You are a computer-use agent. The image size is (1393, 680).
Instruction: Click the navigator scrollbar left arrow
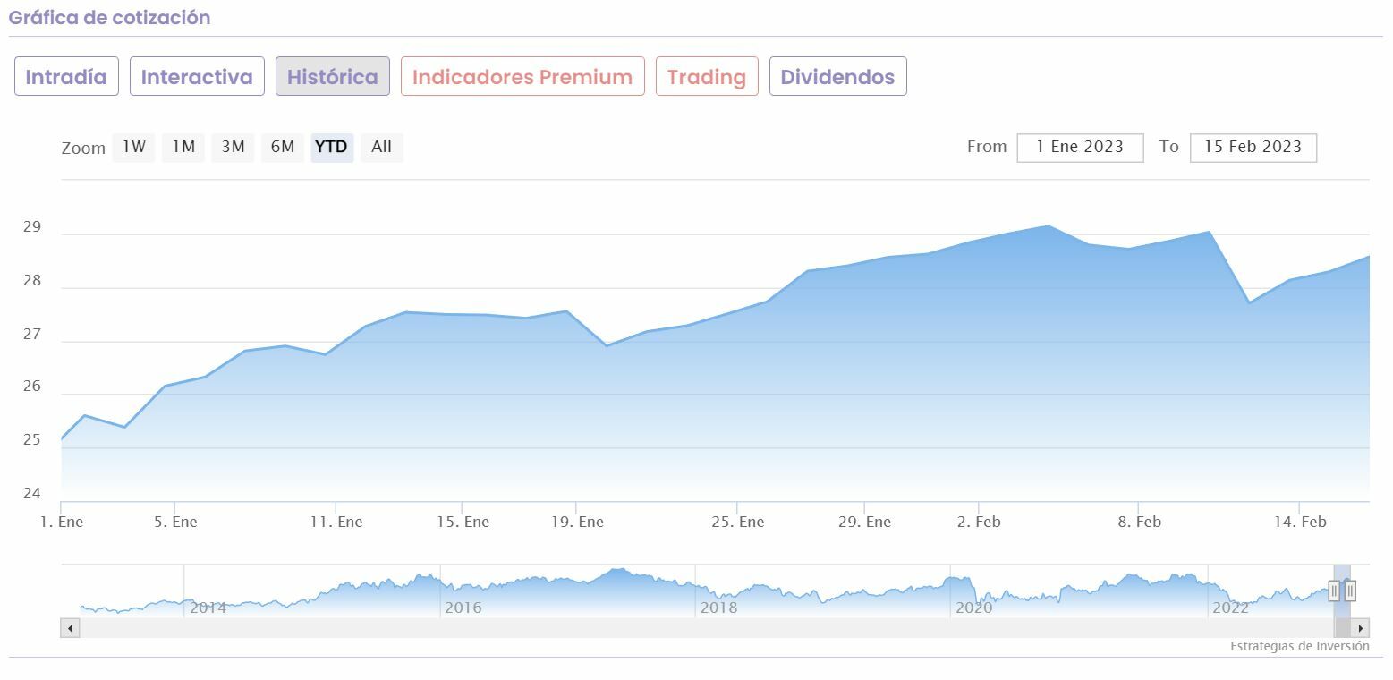pos(70,628)
